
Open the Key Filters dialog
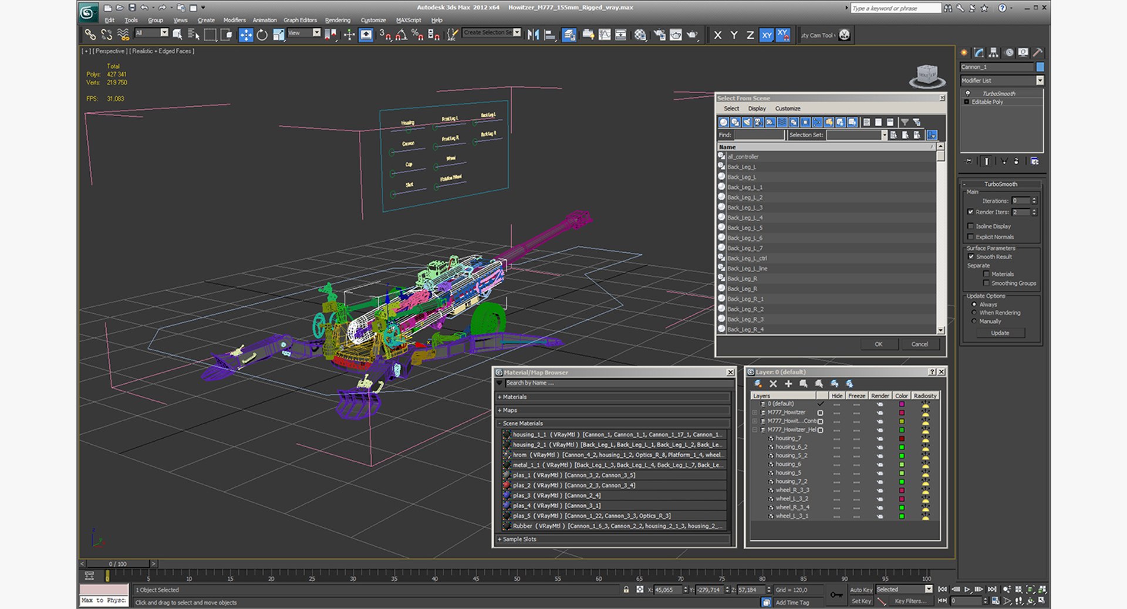(910, 601)
